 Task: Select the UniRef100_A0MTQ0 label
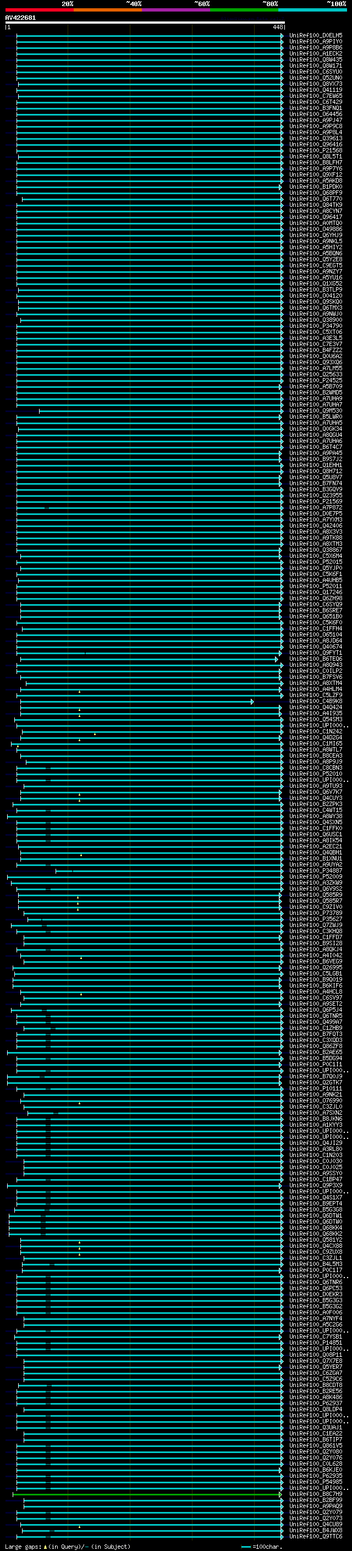click(316, 223)
